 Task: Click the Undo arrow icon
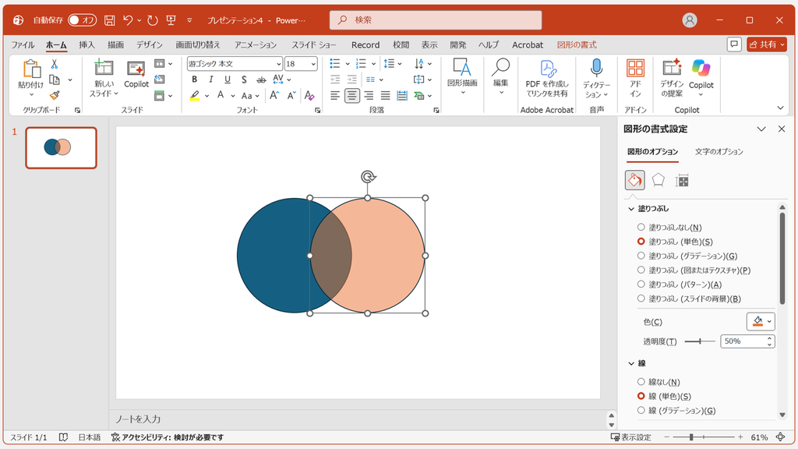coord(128,20)
